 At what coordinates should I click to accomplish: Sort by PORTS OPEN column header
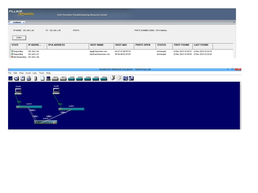tap(145, 46)
